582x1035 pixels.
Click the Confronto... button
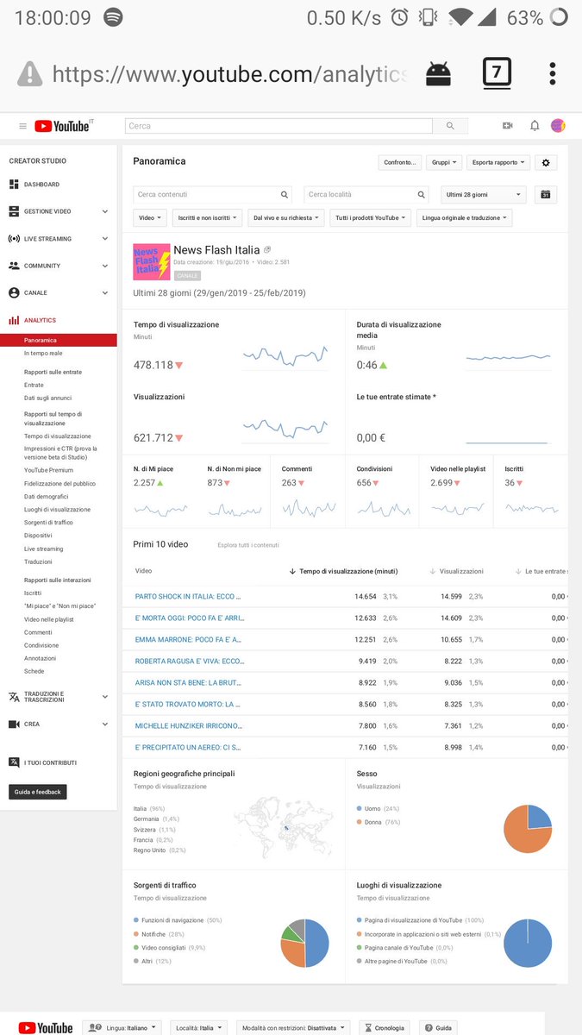[400, 162]
